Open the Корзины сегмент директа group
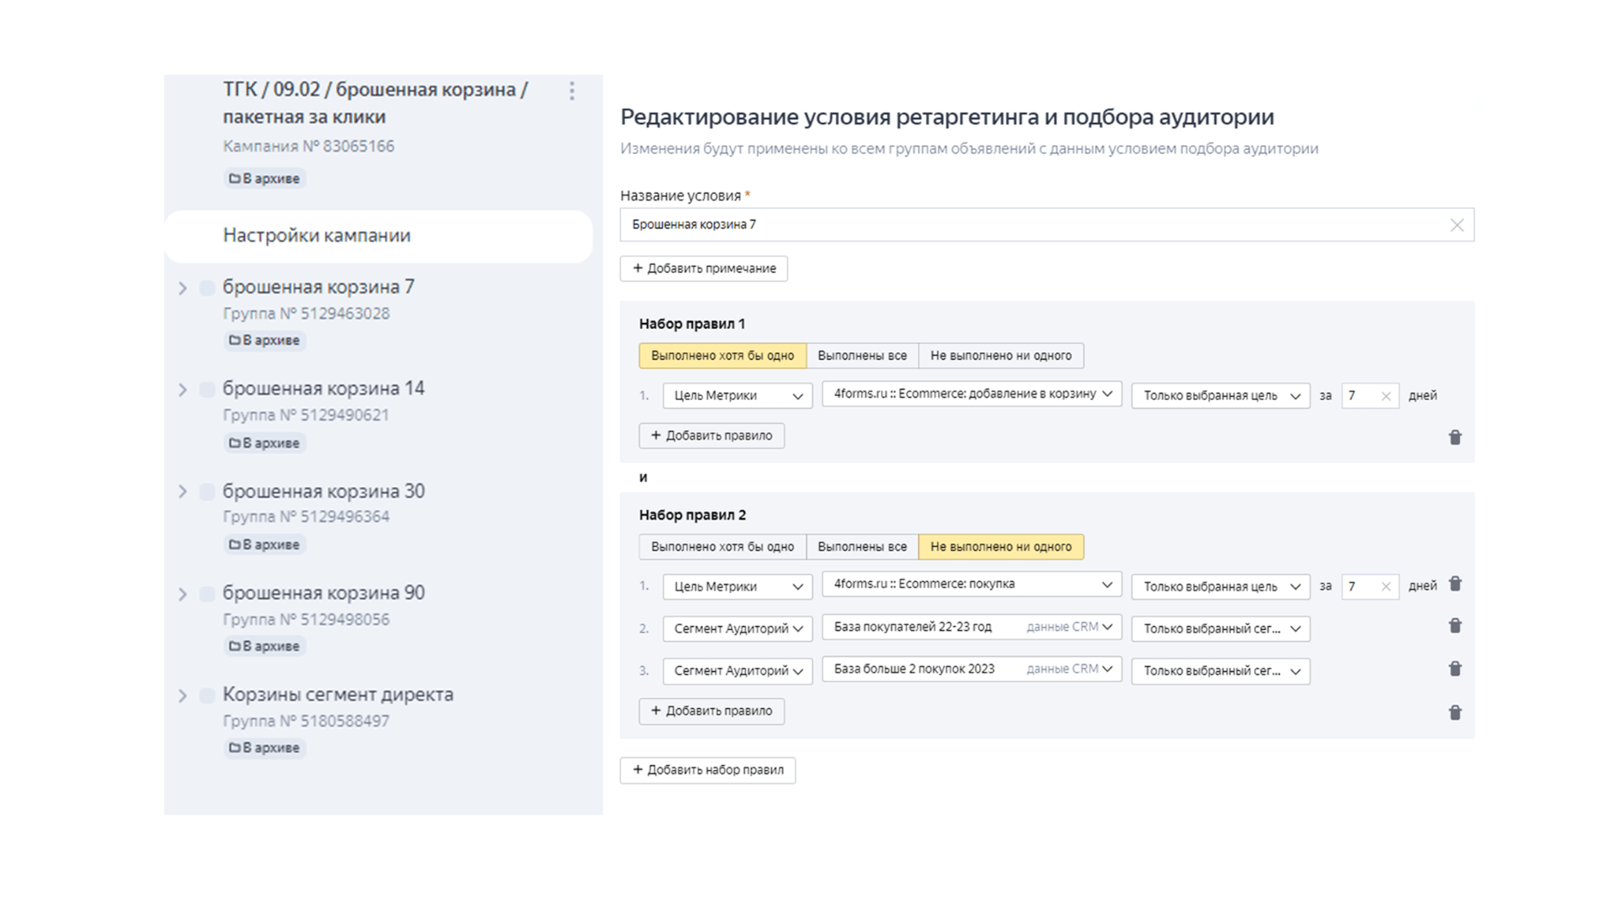The height and width of the screenshot is (906, 1611). click(337, 695)
